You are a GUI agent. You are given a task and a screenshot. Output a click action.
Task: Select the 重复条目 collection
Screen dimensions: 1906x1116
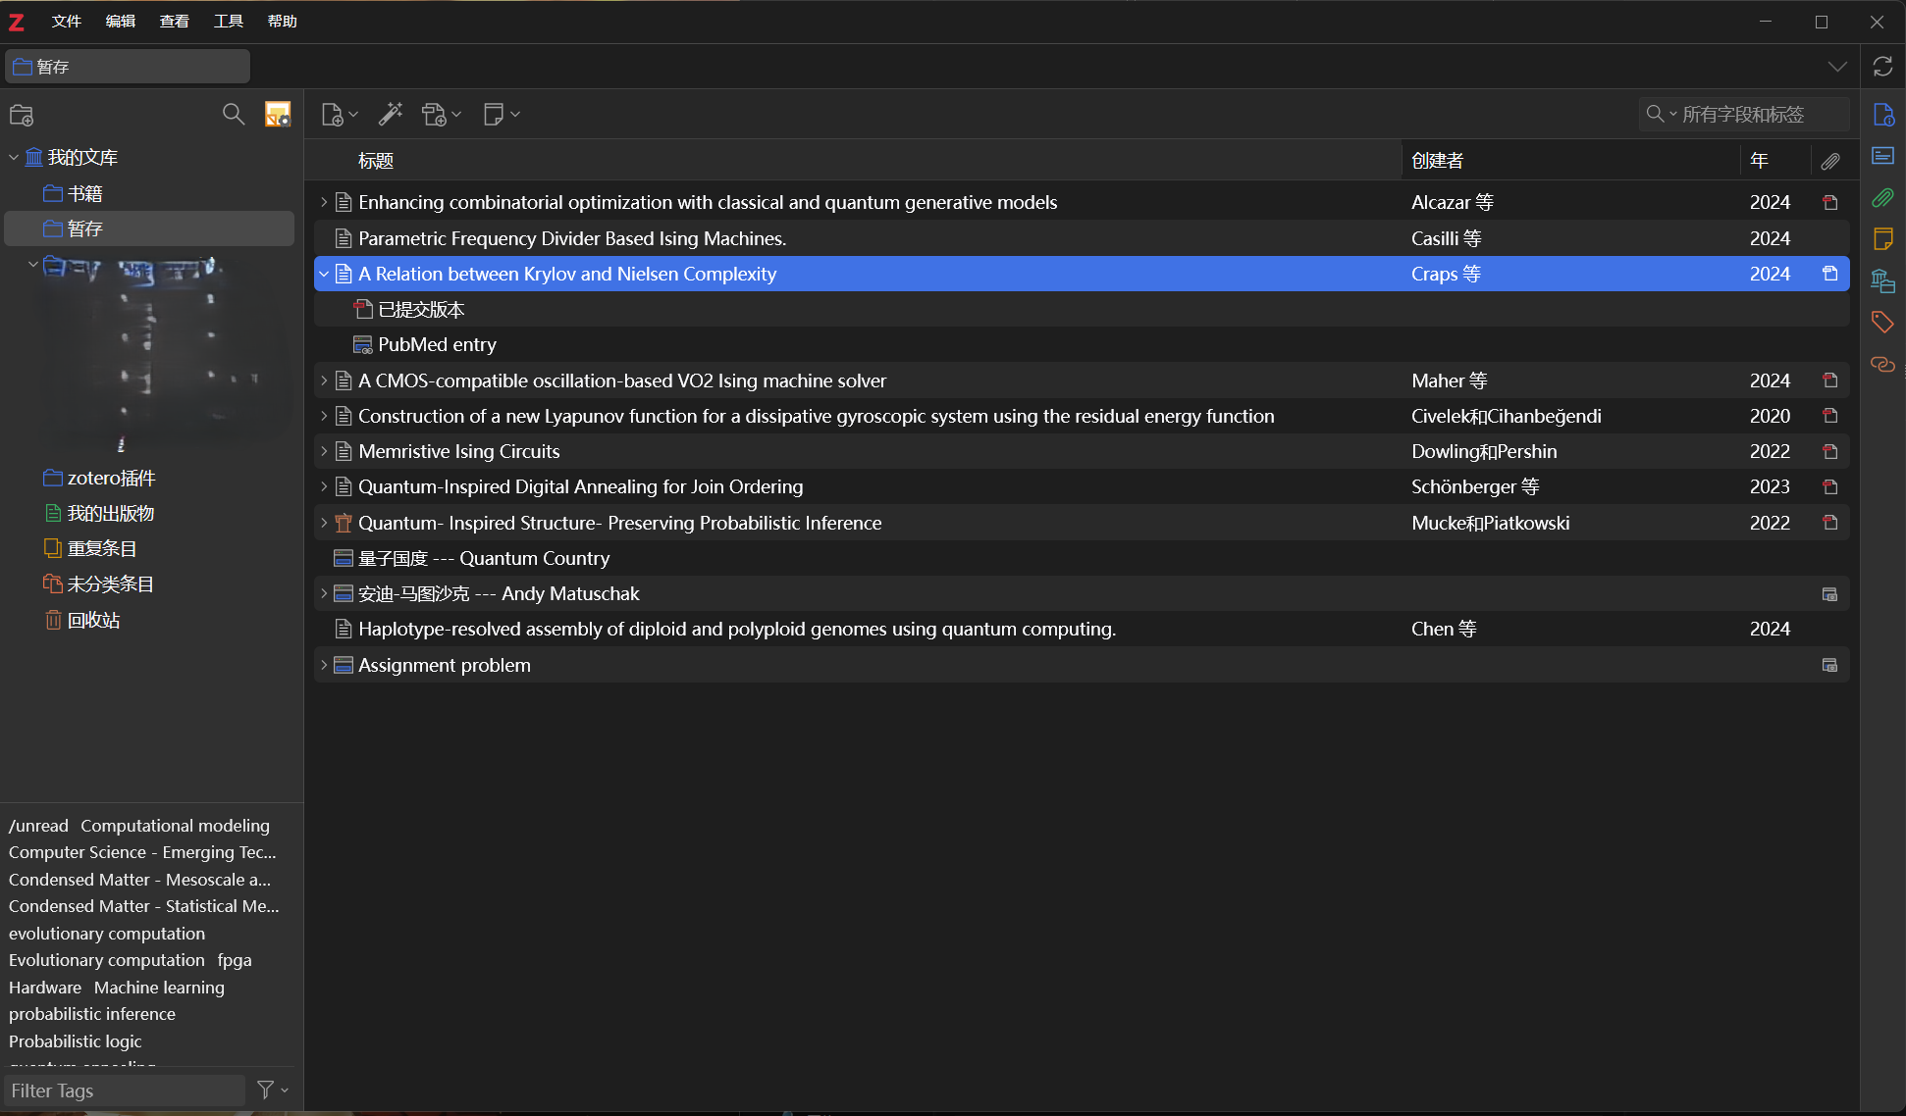click(x=101, y=549)
